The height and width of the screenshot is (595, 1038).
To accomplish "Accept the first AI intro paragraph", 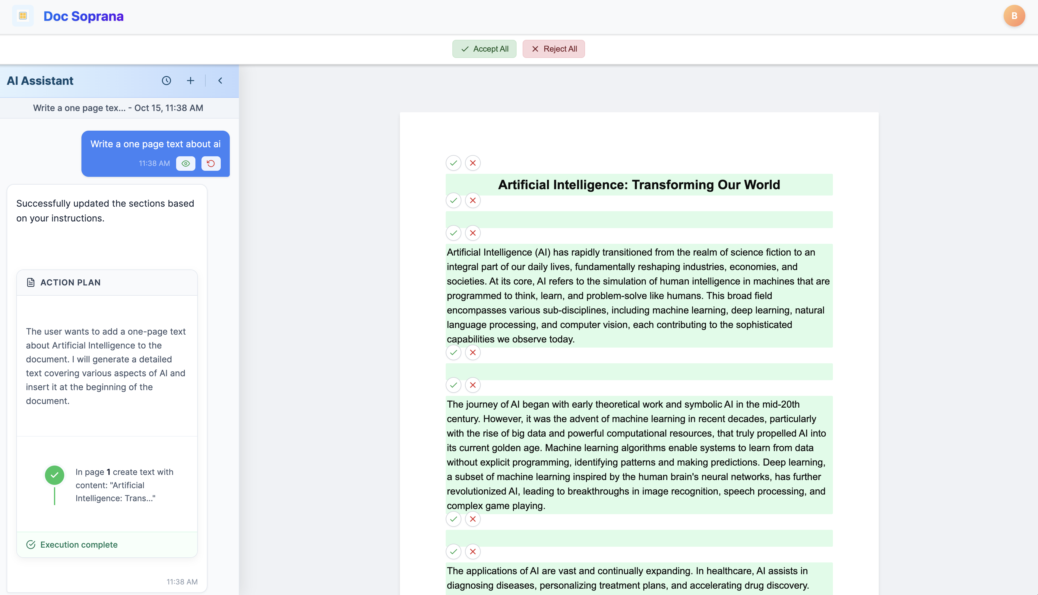I will click(x=453, y=233).
